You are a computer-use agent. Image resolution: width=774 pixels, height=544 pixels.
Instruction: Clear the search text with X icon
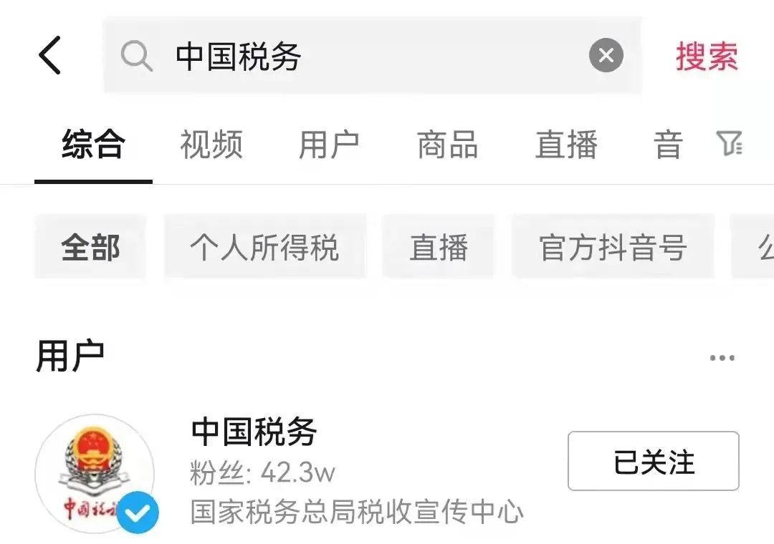pos(606,55)
